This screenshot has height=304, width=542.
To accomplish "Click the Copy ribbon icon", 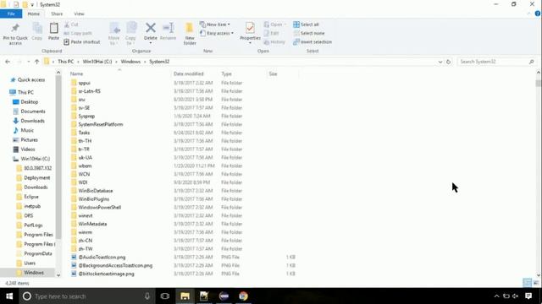I will click(37, 28).
